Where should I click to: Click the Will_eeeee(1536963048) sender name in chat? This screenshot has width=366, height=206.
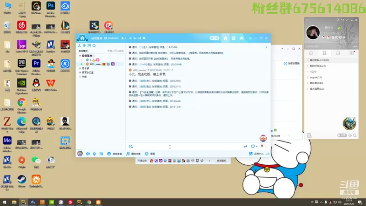(x=147, y=70)
